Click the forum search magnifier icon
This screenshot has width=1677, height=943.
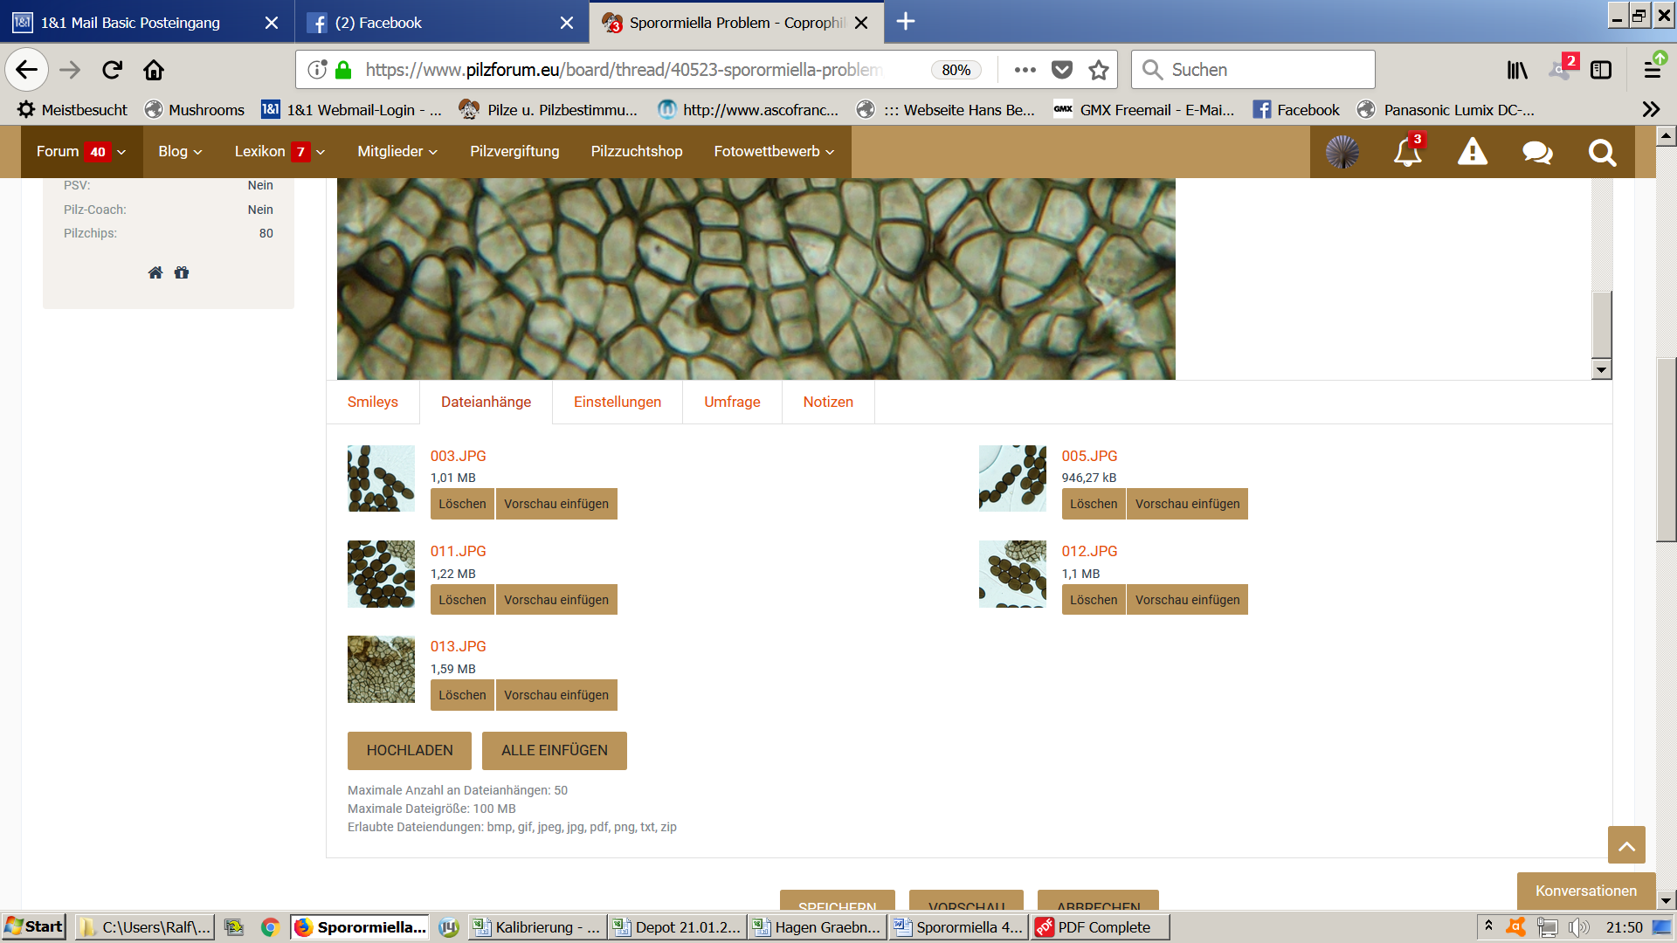tap(1602, 152)
